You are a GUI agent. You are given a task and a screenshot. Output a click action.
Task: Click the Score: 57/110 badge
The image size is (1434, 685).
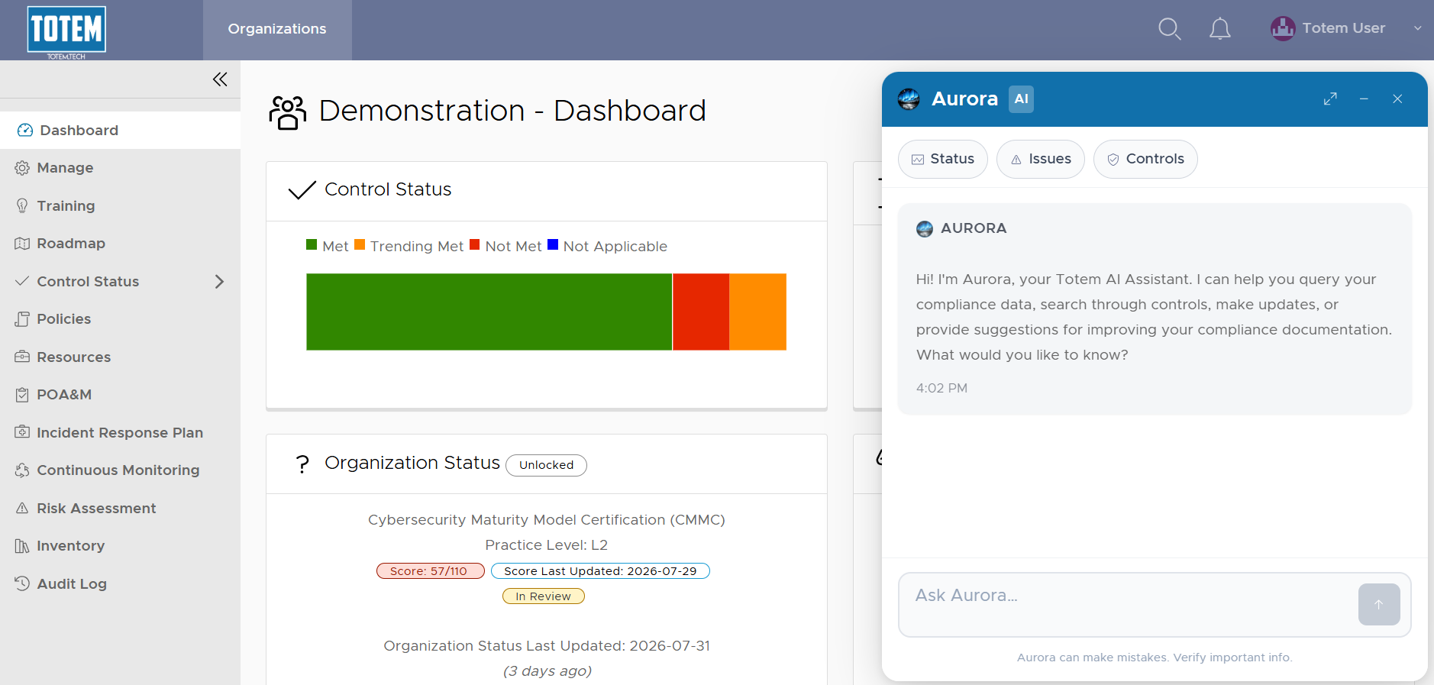[431, 571]
